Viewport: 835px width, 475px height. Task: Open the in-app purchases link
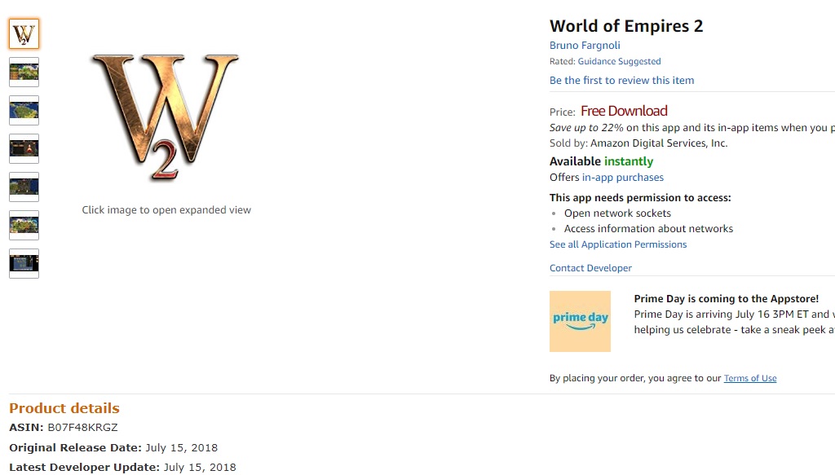(622, 178)
